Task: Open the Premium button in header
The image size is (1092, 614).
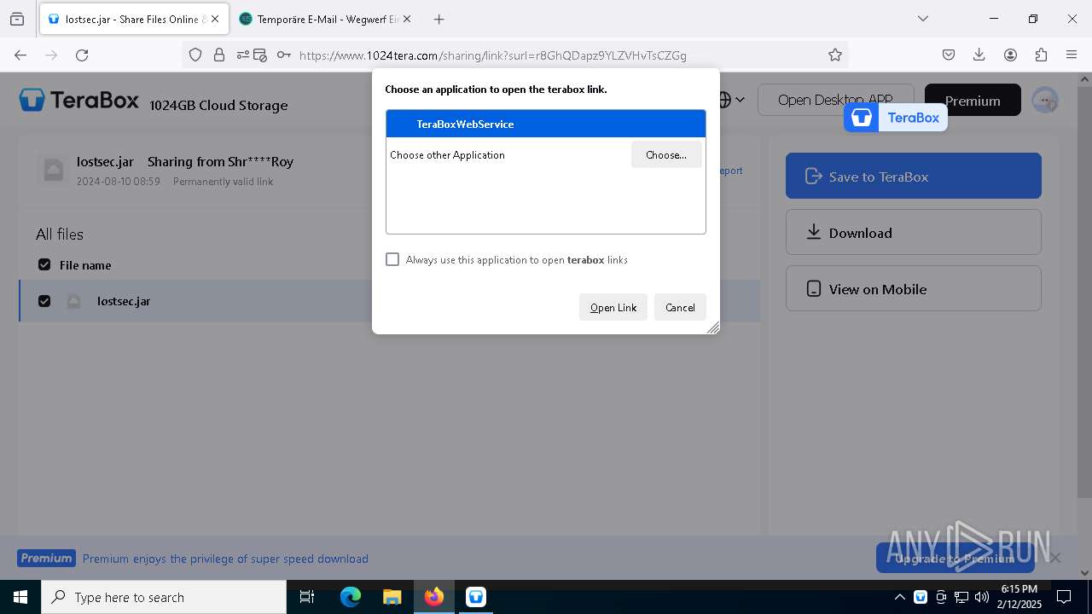Action: pyautogui.click(x=973, y=100)
